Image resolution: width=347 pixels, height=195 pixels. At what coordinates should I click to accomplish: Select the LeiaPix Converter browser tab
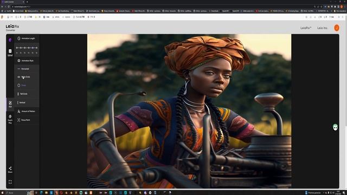pyautogui.click(x=13, y=2)
